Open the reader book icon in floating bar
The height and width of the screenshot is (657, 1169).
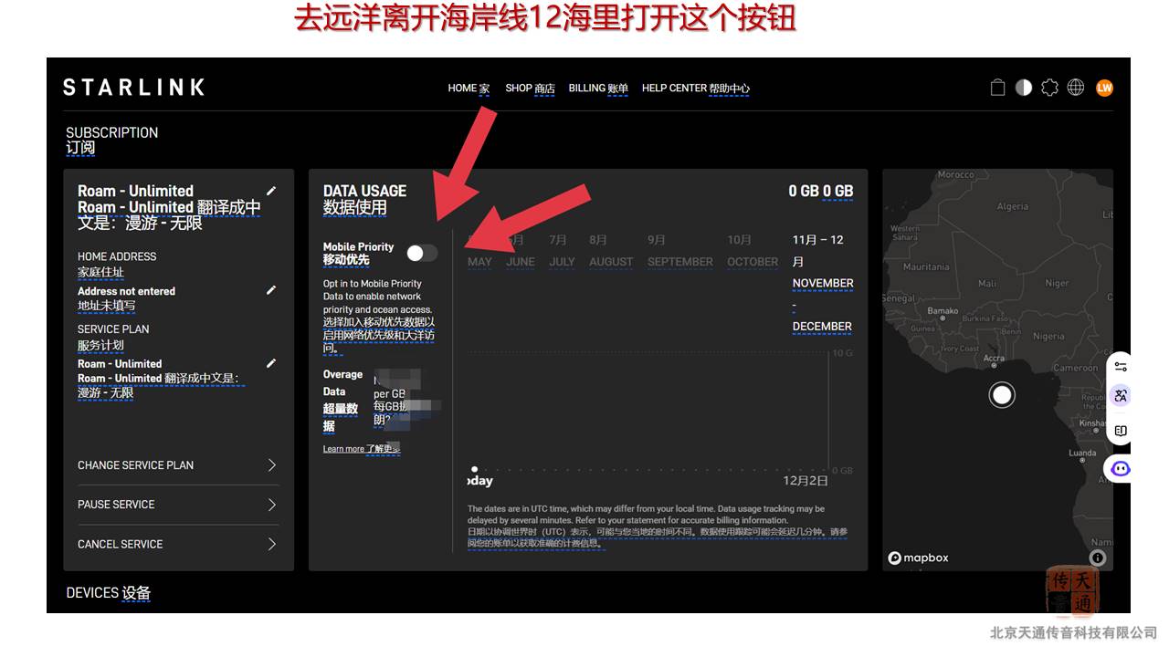tap(1121, 431)
